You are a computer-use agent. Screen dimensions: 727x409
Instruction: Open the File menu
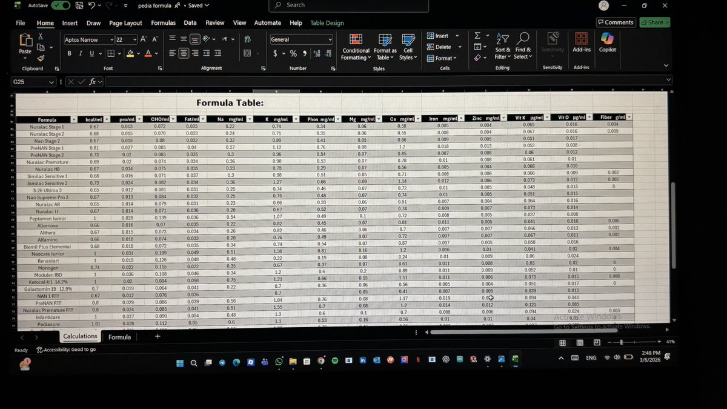point(20,23)
